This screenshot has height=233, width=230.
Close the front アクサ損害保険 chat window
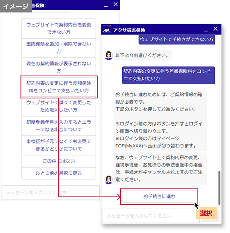[x=216, y=29]
